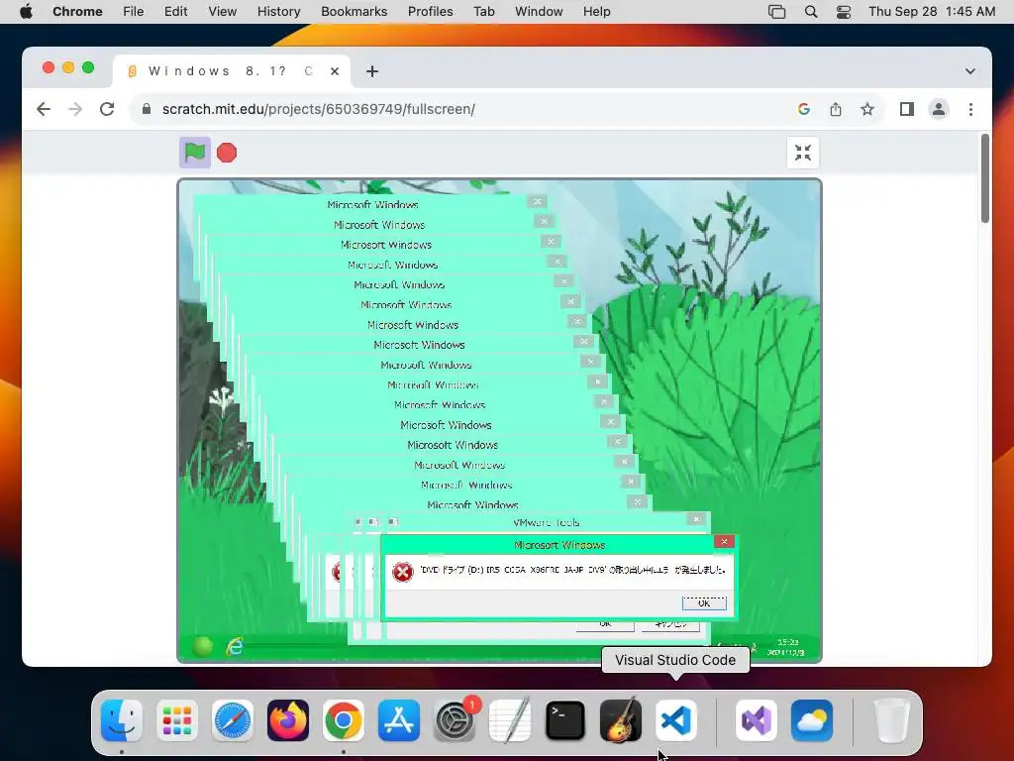This screenshot has height=761, width=1014.
Task: Stop the Scratch project with red stop sign
Action: pyautogui.click(x=227, y=153)
